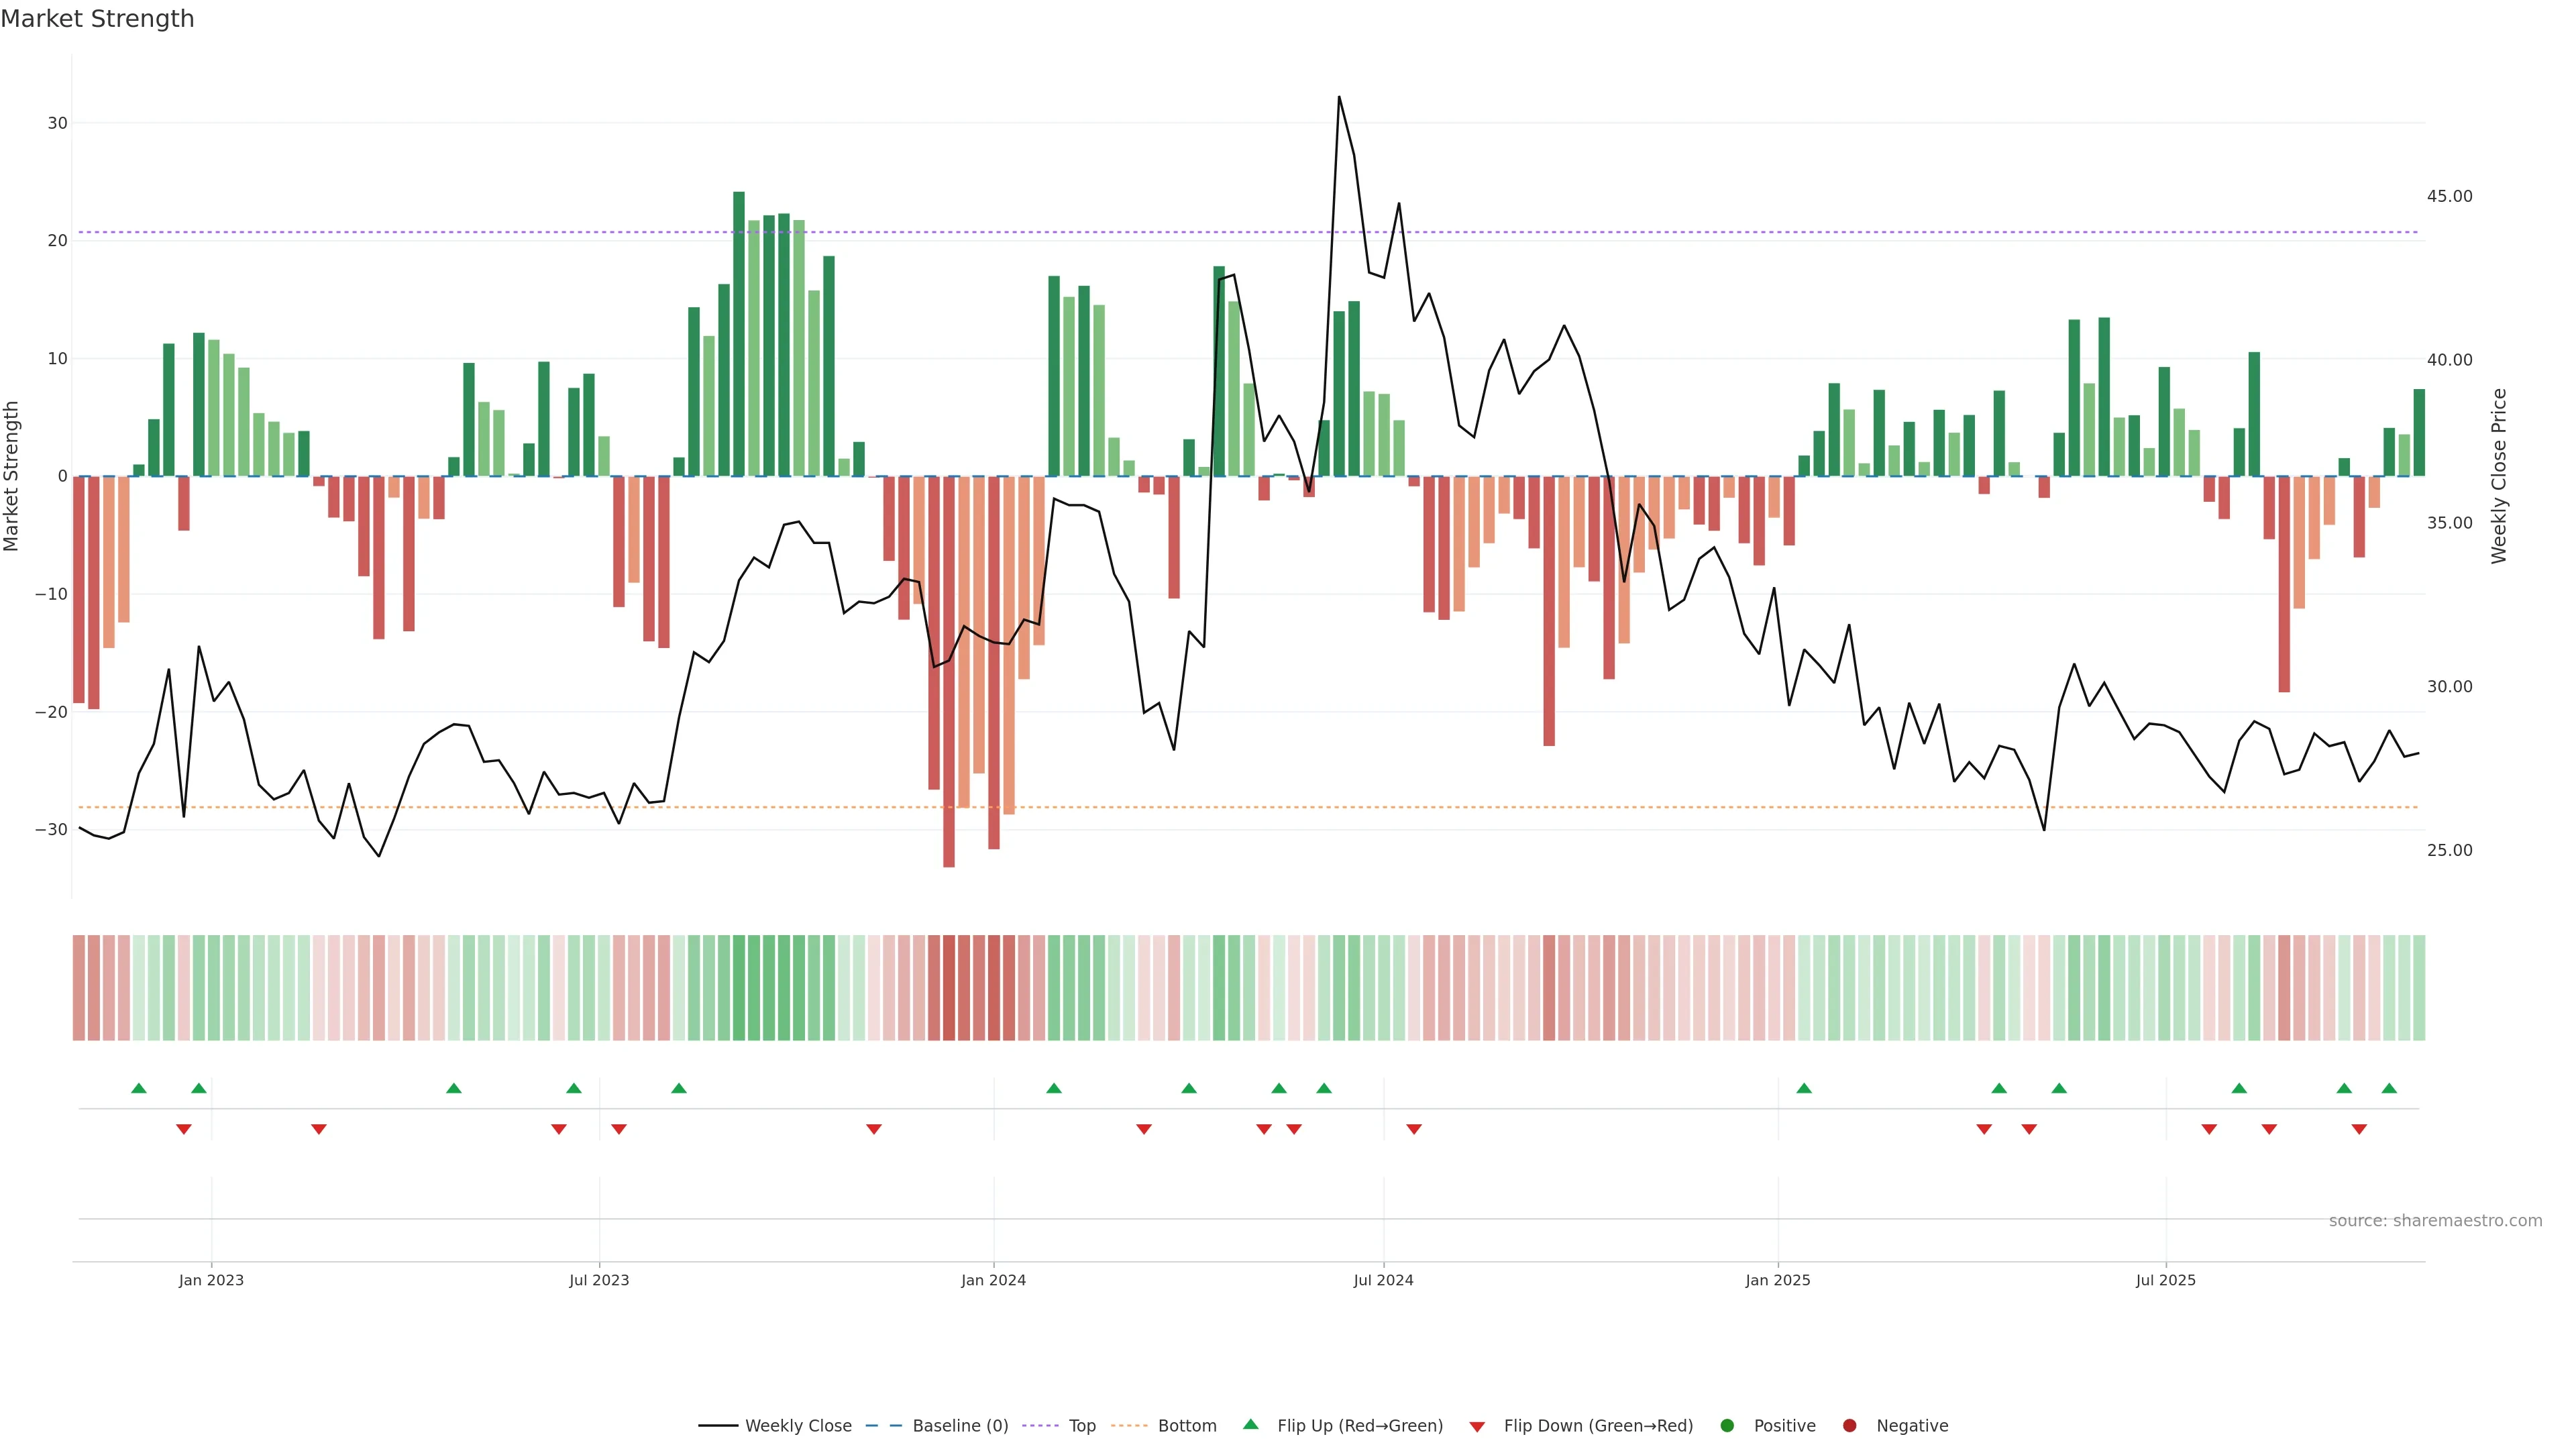
Task: Click the highest peak of the Weekly Close line
Action: [1338, 97]
